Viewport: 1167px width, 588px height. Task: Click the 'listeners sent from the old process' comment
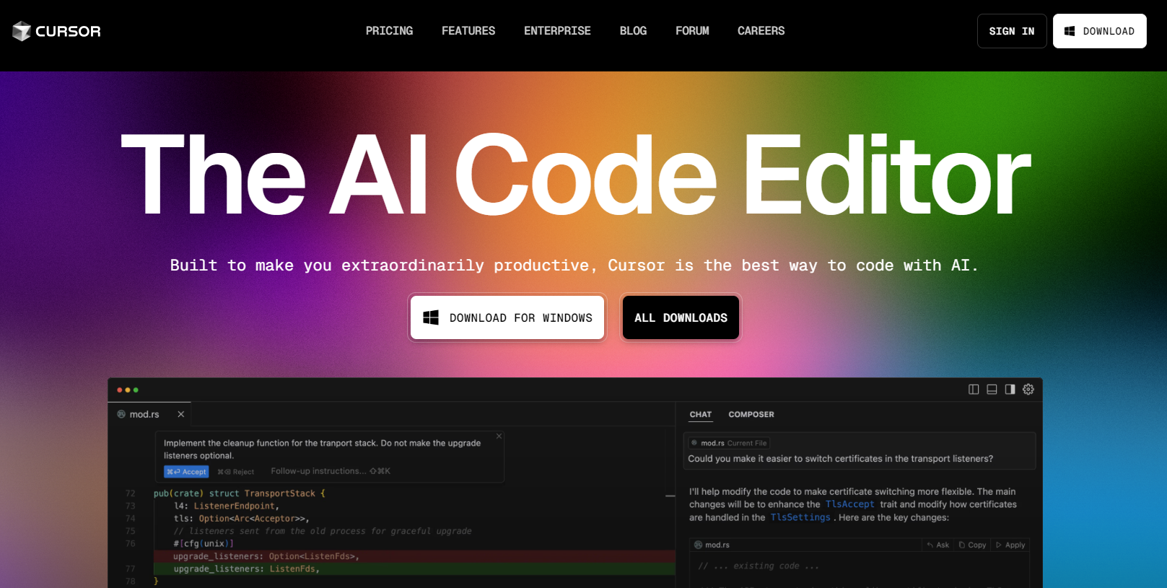pyautogui.click(x=323, y=531)
